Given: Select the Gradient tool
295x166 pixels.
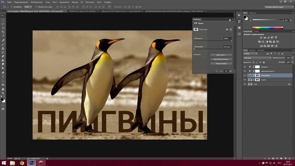Looking at the screenshot, I should pyautogui.click(x=3, y=60).
